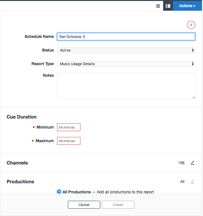Open the Actions dropdown menu

pos(187,6)
